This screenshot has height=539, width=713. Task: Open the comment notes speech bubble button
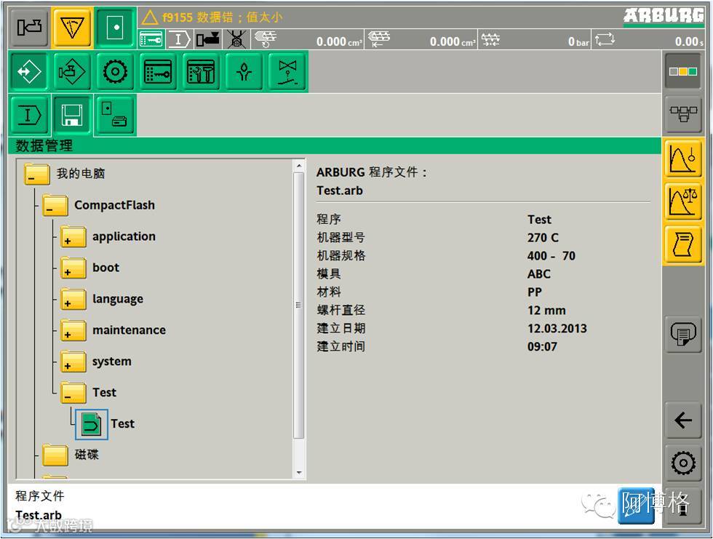pos(682,334)
